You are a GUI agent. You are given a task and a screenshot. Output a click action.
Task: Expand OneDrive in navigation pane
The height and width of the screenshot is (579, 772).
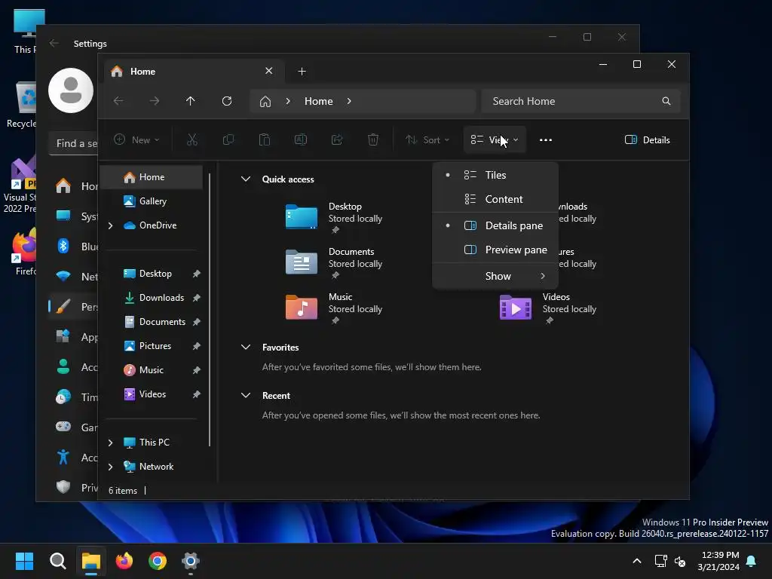(x=110, y=225)
